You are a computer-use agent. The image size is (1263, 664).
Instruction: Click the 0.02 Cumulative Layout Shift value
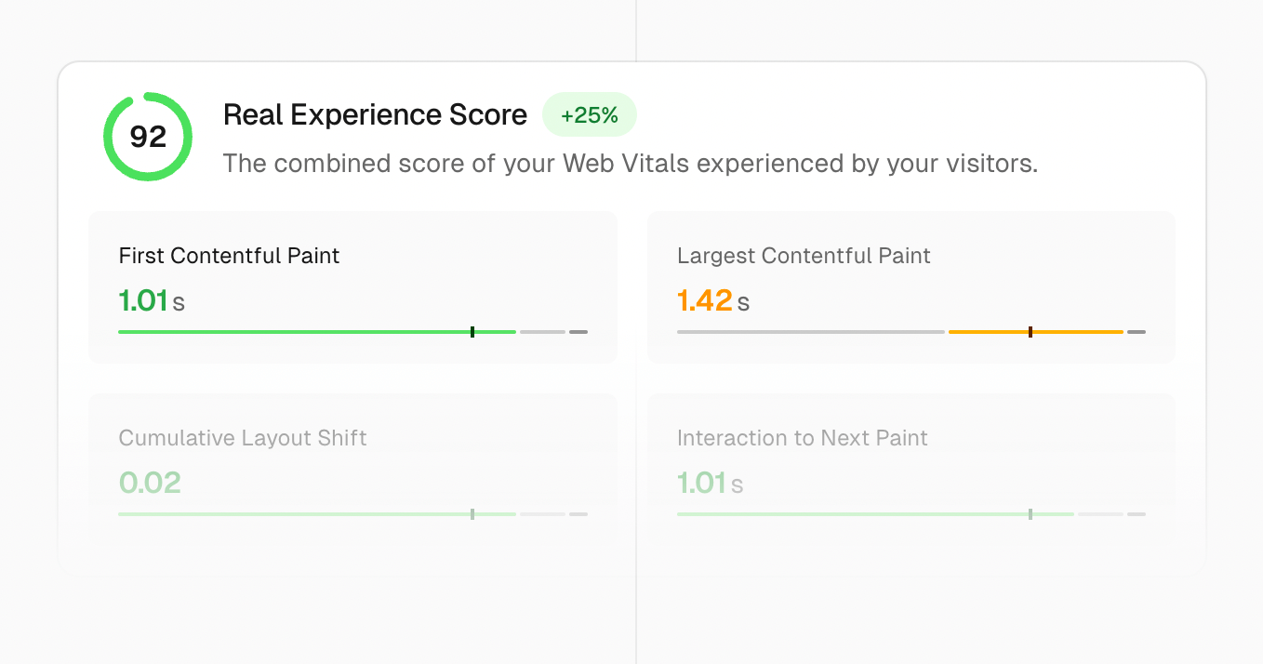click(150, 484)
